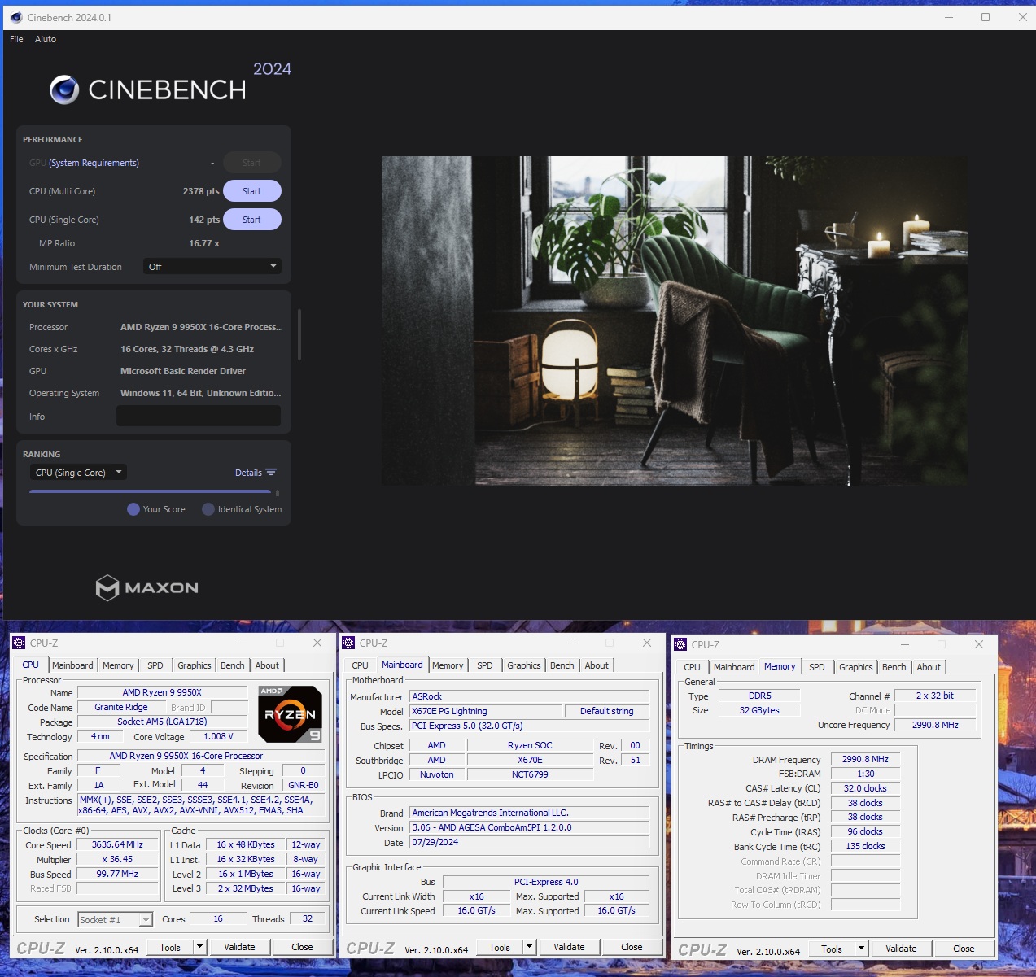
Task: Open Minimum Test Duration dropdown
Action: pyautogui.click(x=212, y=267)
